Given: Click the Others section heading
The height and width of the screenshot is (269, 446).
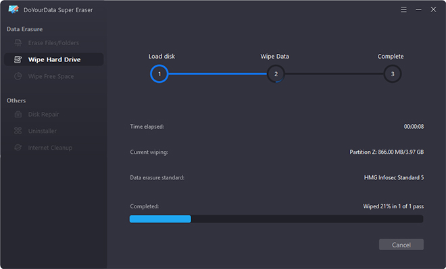Looking at the screenshot, I should coord(16,100).
